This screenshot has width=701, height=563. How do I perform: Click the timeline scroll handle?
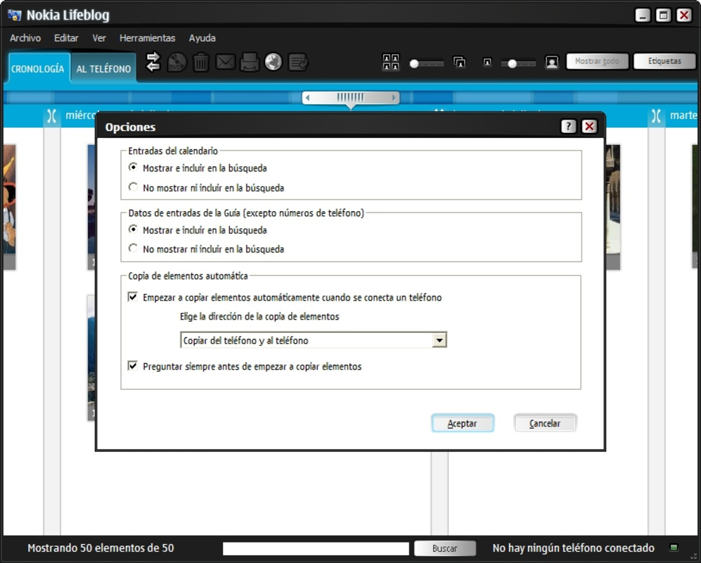pos(350,98)
